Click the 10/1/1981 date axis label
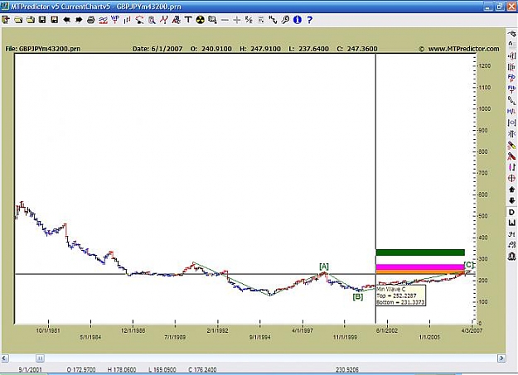The image size is (518, 375). [x=48, y=330]
